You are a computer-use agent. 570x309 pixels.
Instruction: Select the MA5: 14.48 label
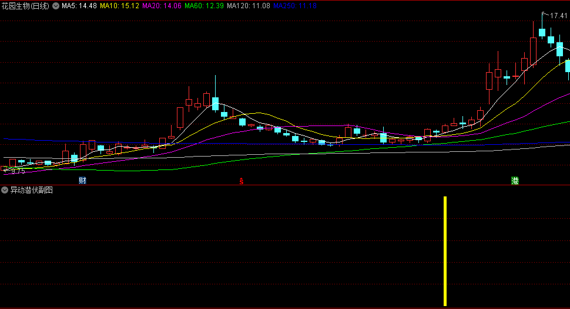pyautogui.click(x=79, y=6)
